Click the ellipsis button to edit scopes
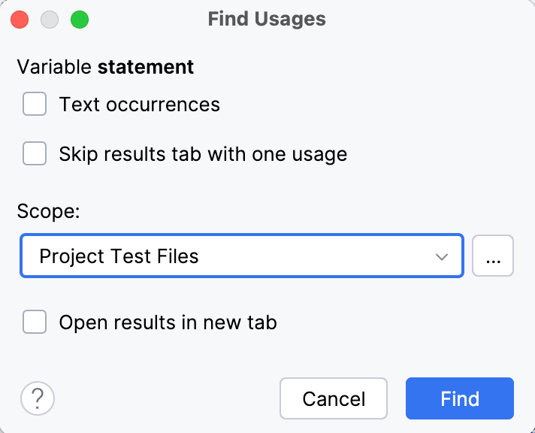The width and height of the screenshot is (535, 433). click(x=493, y=256)
